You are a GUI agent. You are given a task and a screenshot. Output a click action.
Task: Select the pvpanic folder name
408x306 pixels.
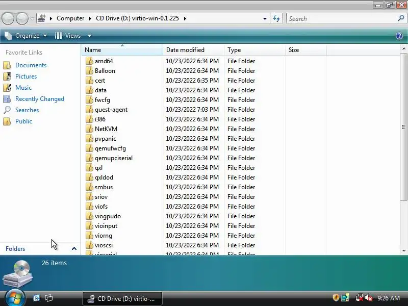point(106,138)
